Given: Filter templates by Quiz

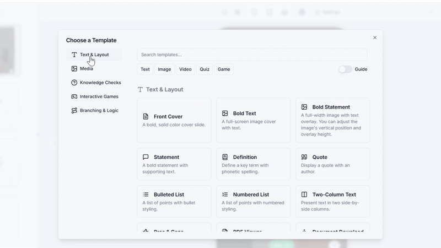Looking at the screenshot, I should (205, 69).
